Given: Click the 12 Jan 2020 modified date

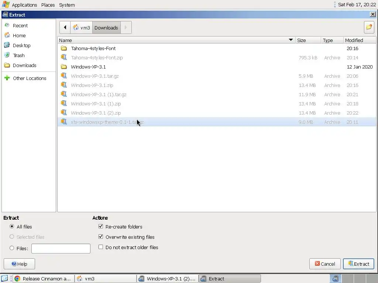Looking at the screenshot, I should pos(360,67).
